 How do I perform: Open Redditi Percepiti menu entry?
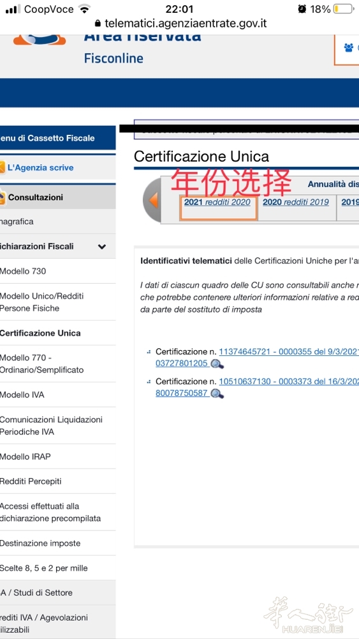(58, 481)
